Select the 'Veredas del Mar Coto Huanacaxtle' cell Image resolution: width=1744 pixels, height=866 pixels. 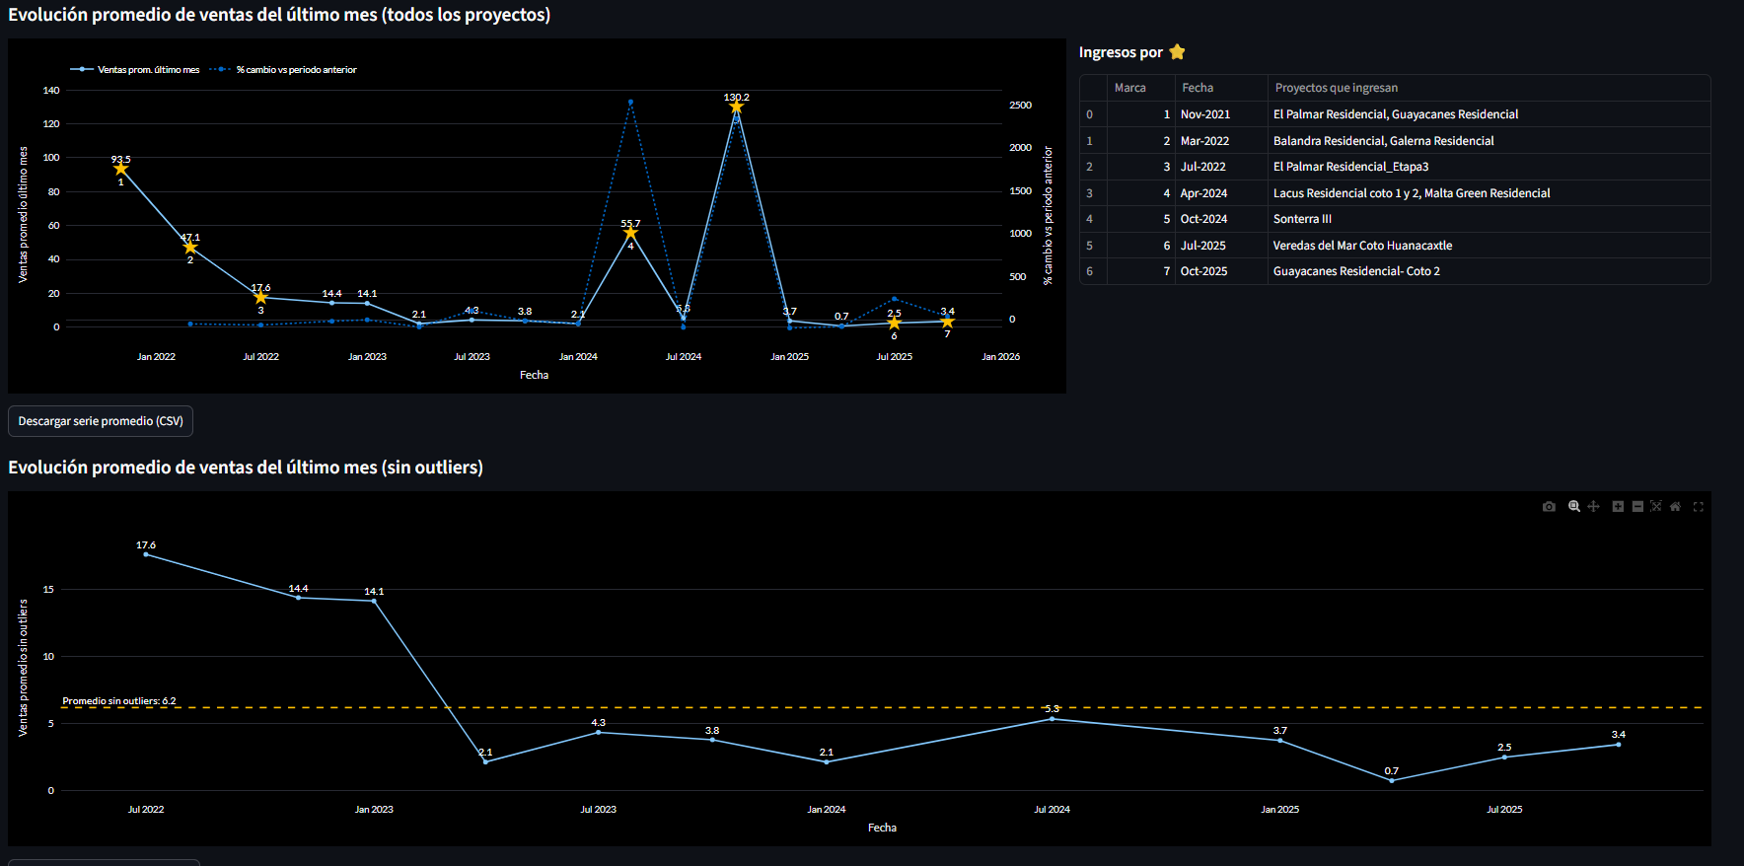pyautogui.click(x=1362, y=246)
